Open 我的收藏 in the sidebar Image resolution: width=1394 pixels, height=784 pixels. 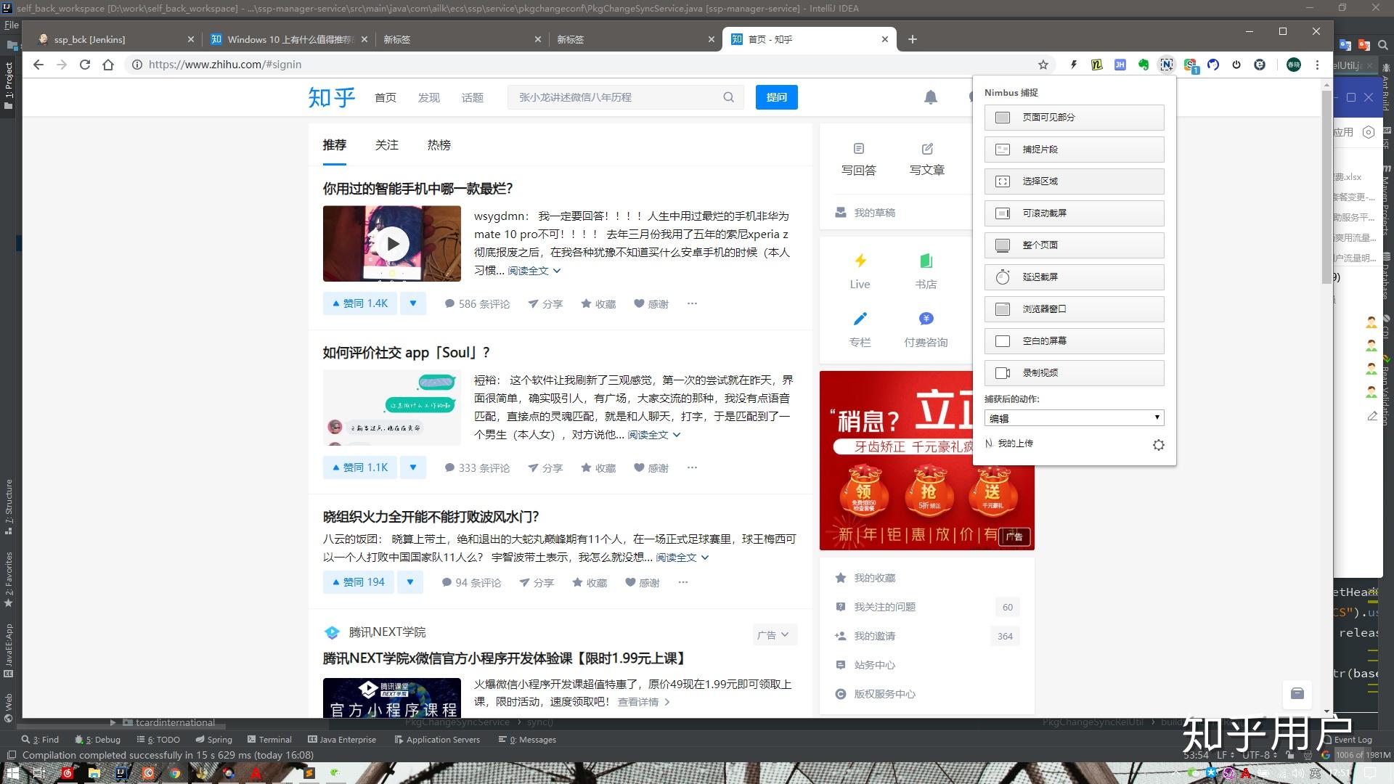tap(874, 578)
